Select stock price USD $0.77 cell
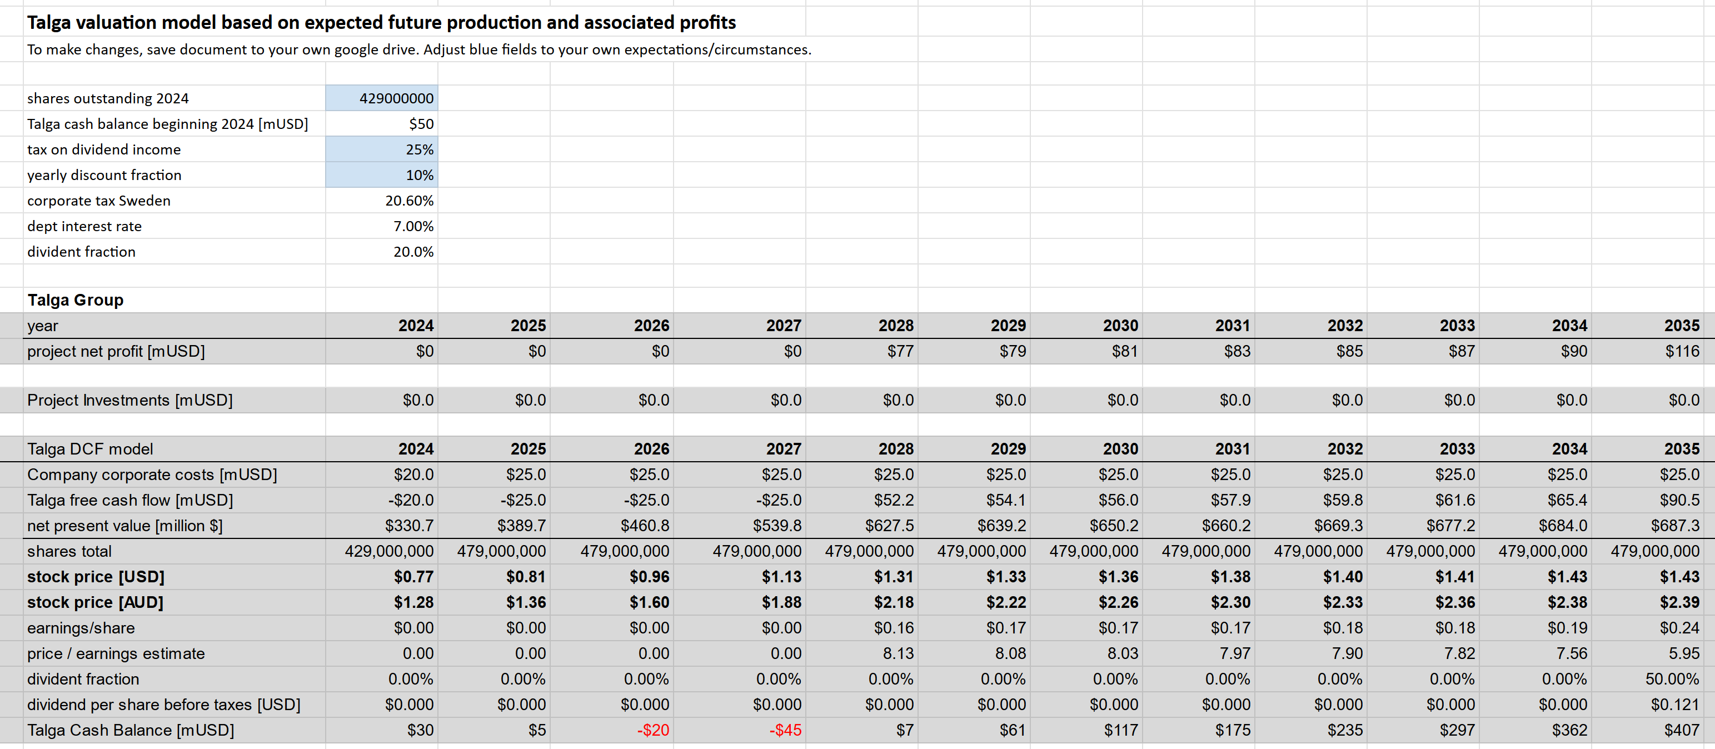Viewport: 1715px width, 749px height. [381, 577]
